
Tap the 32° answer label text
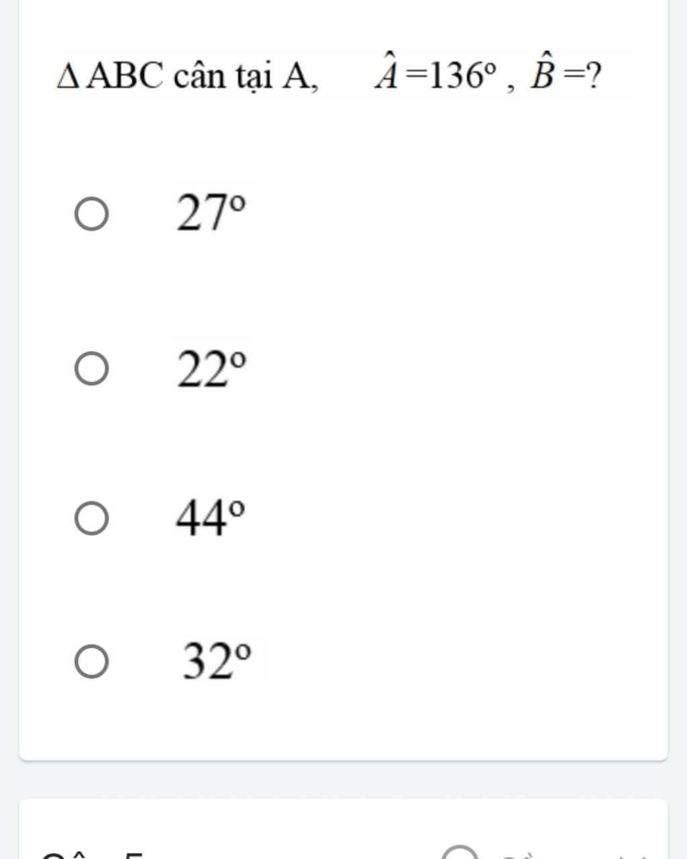218,661
